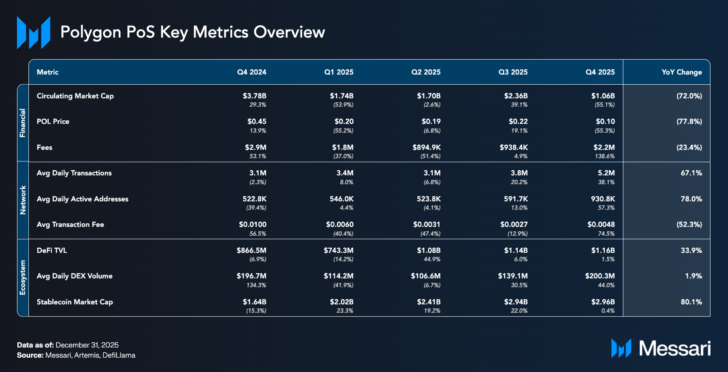Click the Q4 2024 column header
The width and height of the screenshot is (728, 372).
coord(252,72)
